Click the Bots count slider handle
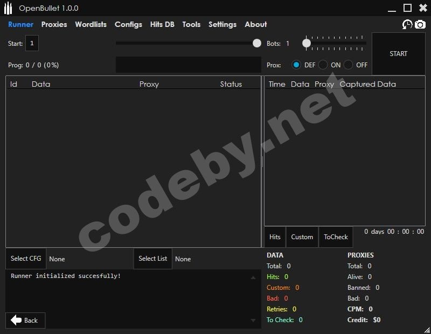This screenshot has height=334, width=431. click(307, 43)
